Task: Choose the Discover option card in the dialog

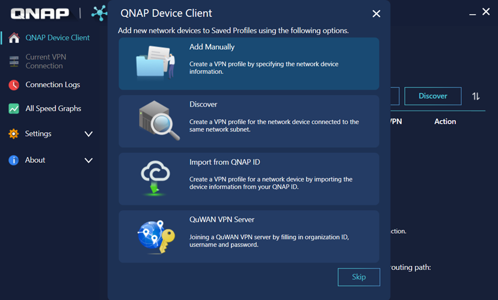Action: (248, 121)
